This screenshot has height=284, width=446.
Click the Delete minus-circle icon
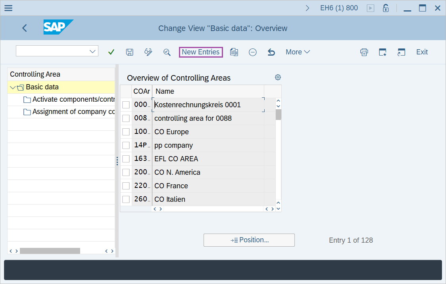253,52
